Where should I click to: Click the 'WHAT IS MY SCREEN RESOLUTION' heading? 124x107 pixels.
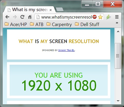(59, 41)
